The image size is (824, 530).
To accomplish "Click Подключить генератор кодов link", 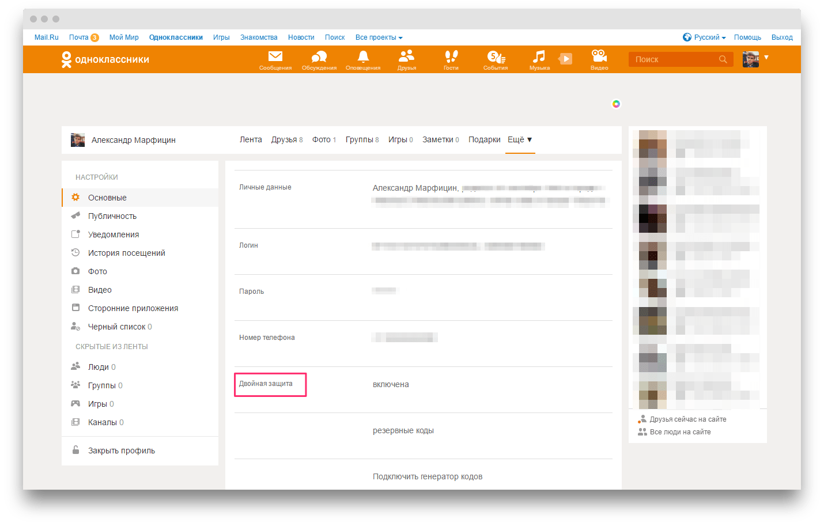I will (428, 476).
